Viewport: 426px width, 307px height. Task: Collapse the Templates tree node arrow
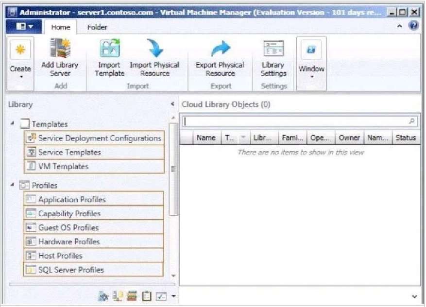tap(13, 123)
